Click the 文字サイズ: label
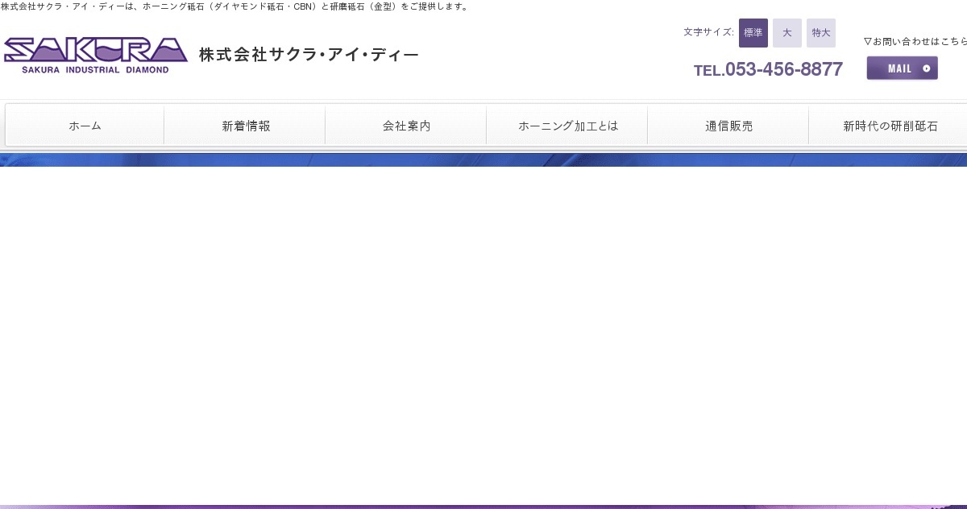 click(x=708, y=32)
